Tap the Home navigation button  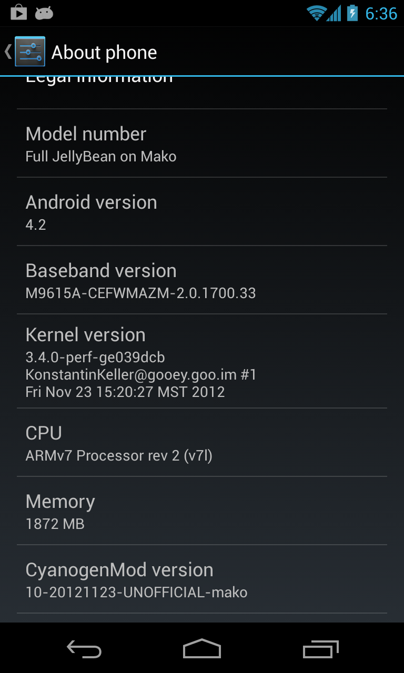coord(202,648)
